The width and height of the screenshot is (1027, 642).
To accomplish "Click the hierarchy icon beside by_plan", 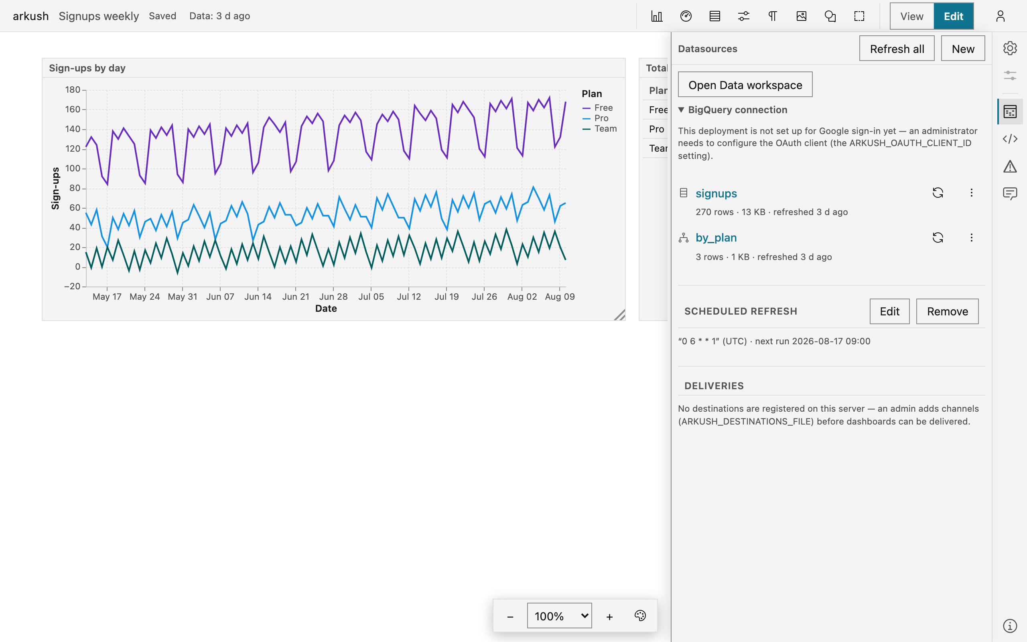I will click(x=683, y=238).
